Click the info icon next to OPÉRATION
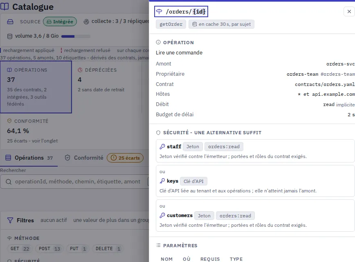This screenshot has width=355, height=262. pyautogui.click(x=158, y=42)
